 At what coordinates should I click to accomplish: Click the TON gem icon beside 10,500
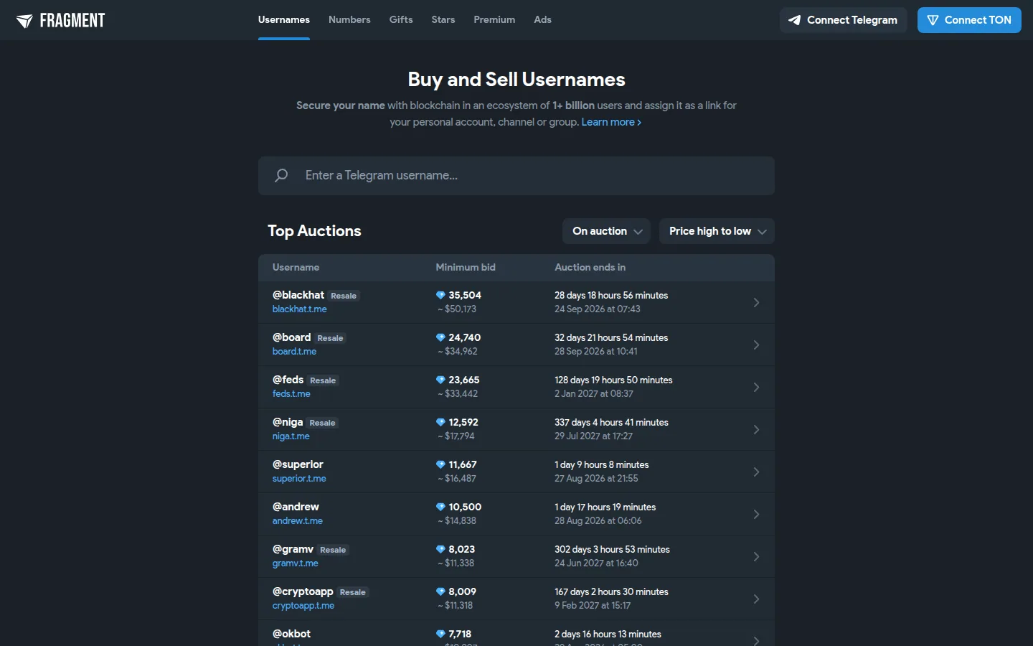(440, 507)
